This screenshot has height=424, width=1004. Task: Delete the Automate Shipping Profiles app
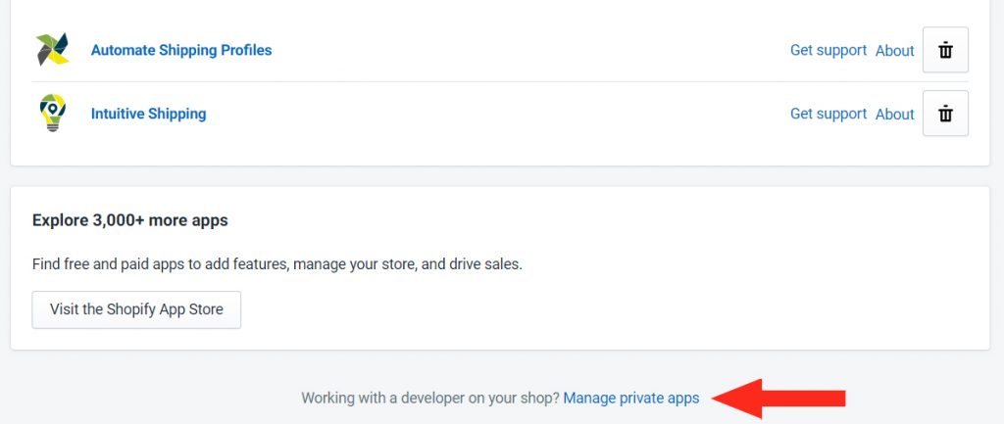click(945, 50)
